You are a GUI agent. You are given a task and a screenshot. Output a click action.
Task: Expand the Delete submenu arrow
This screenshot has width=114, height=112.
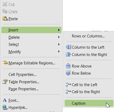coord(59,37)
